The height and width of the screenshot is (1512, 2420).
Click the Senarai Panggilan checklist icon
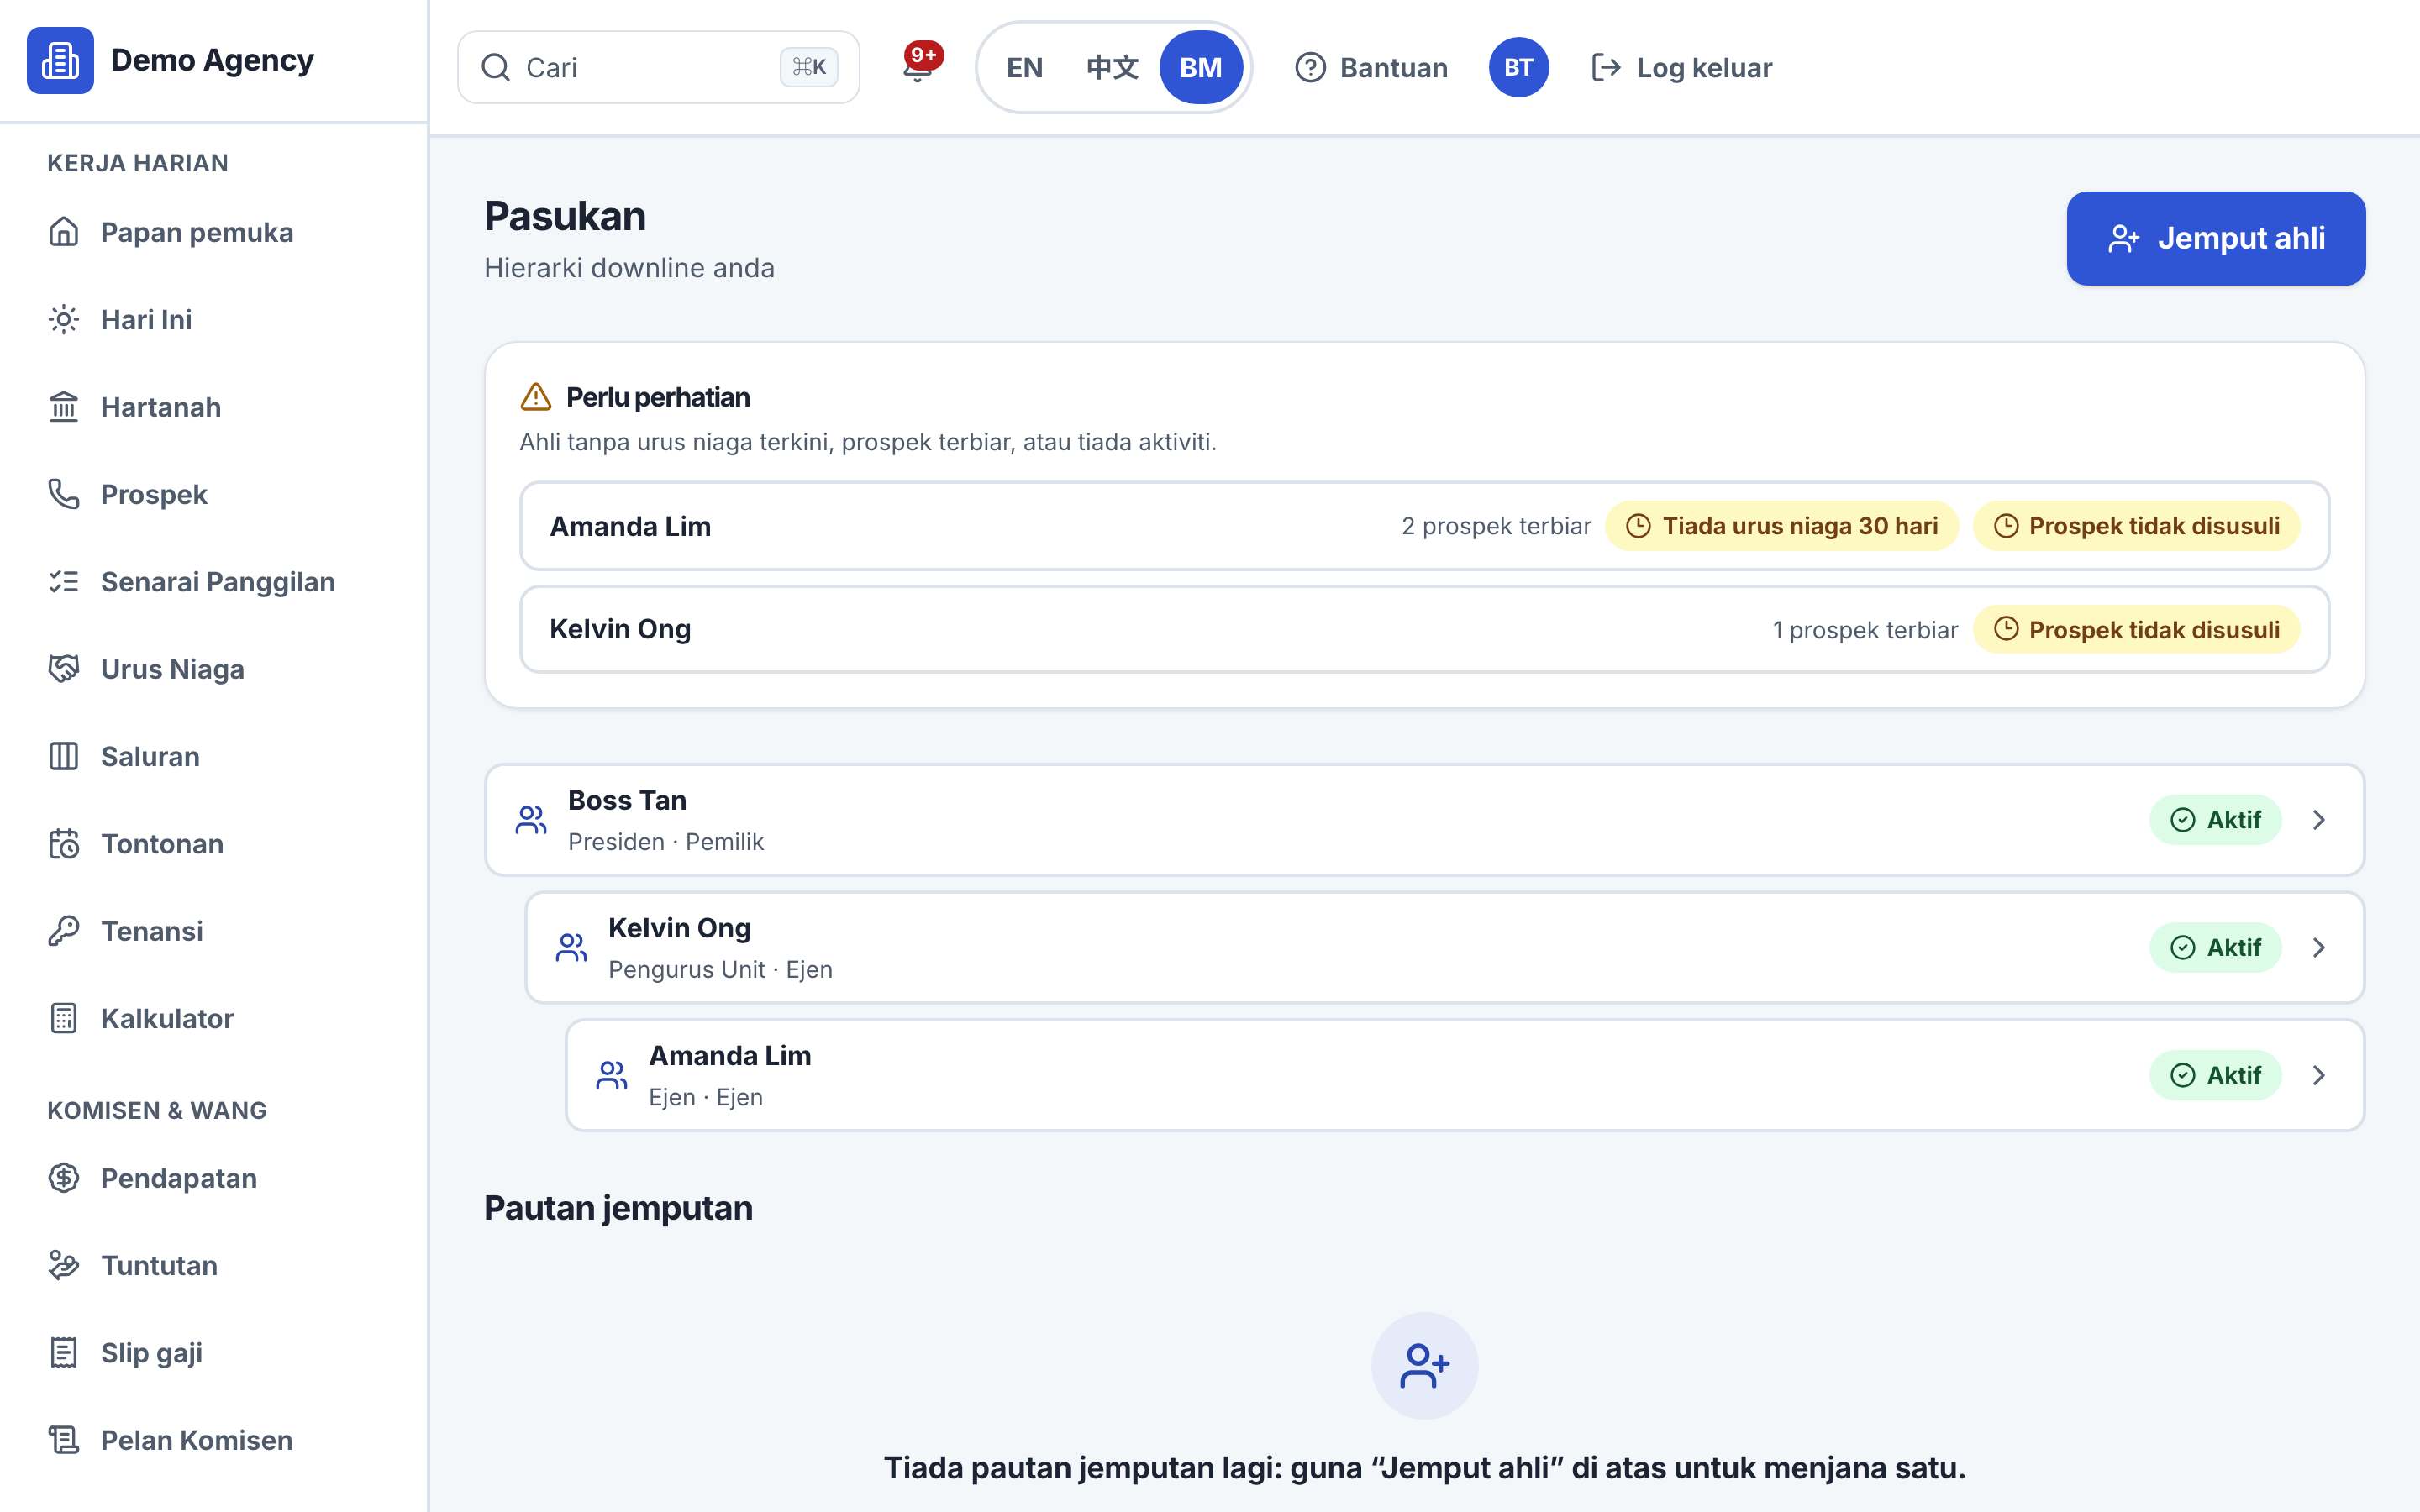coord(64,581)
